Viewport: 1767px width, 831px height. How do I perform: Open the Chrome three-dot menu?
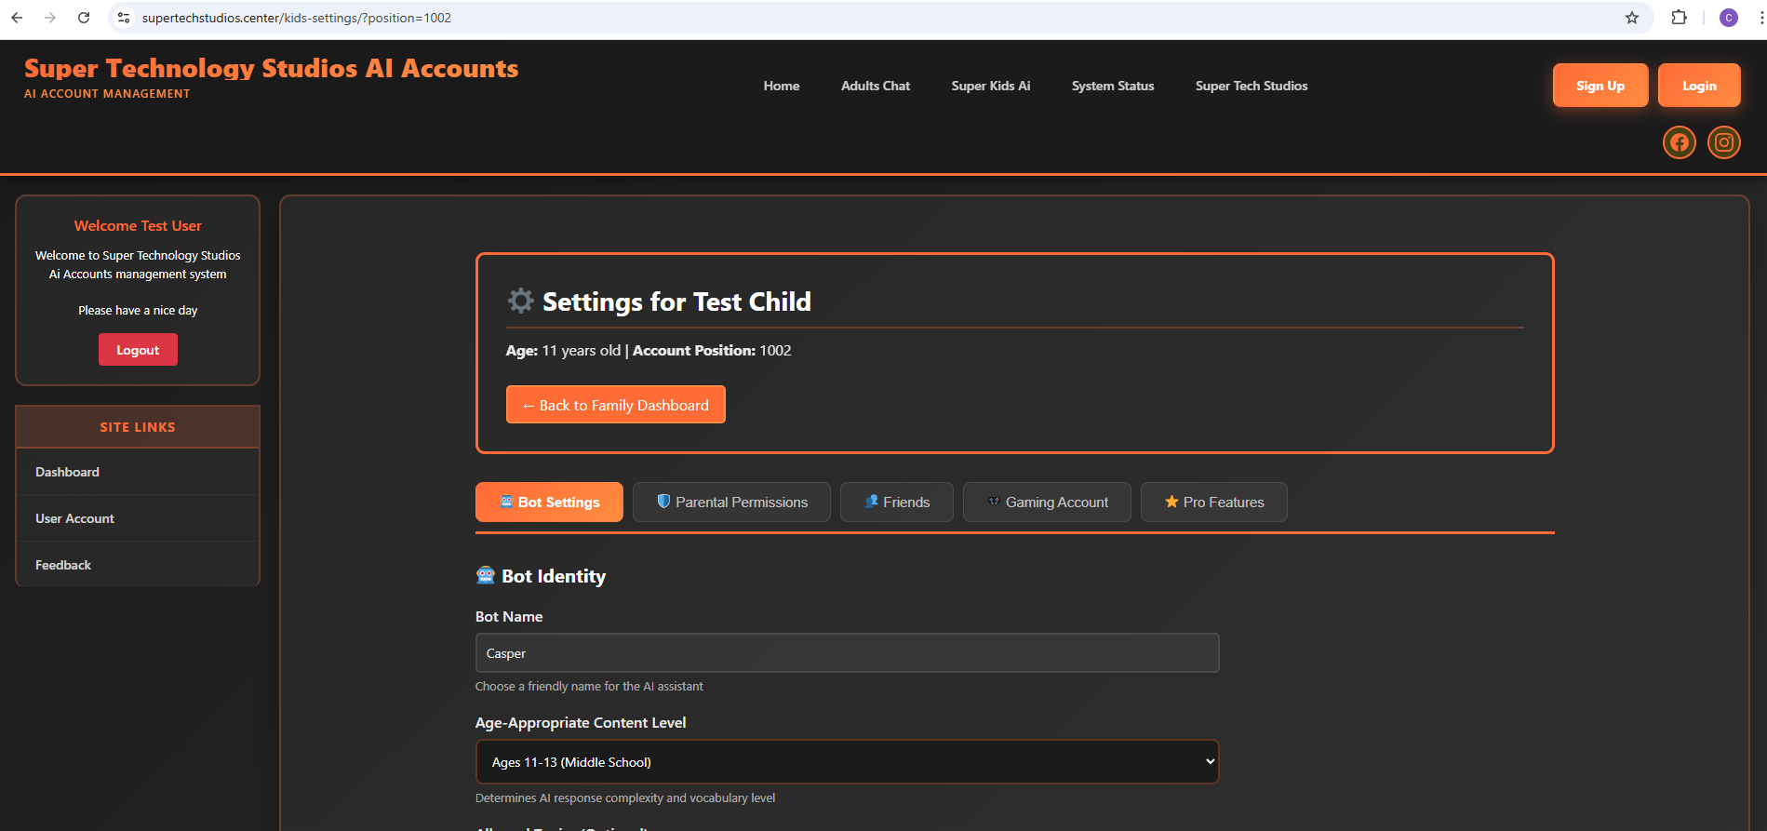click(1760, 18)
